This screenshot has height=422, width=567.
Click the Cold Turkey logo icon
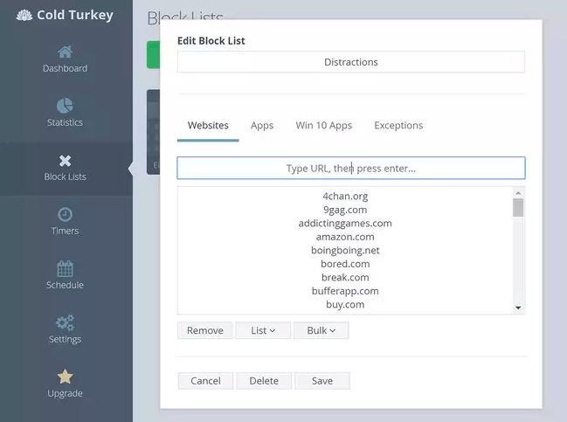coord(24,16)
